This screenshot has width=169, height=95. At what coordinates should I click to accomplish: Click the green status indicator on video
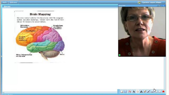(x=120, y=55)
